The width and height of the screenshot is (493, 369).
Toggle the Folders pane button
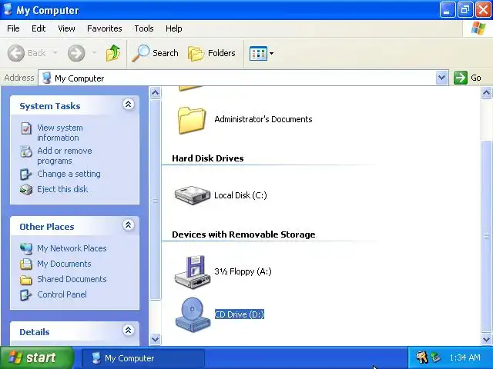(212, 53)
